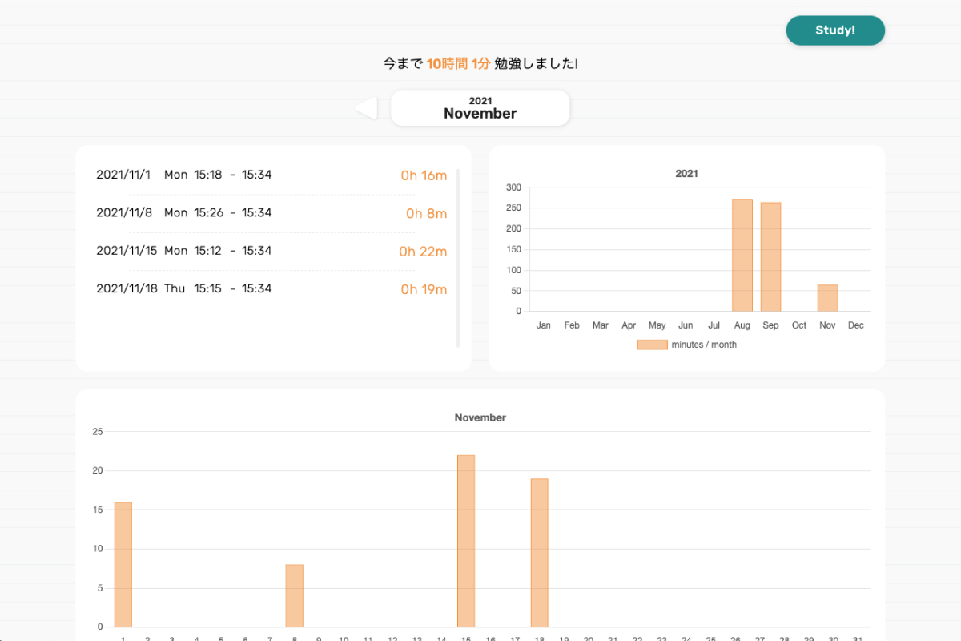Toggle the minutes / month legend label

pyautogui.click(x=704, y=345)
